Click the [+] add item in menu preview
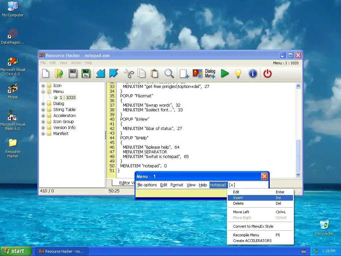Viewport: 341px width, 256px height. (x=232, y=185)
